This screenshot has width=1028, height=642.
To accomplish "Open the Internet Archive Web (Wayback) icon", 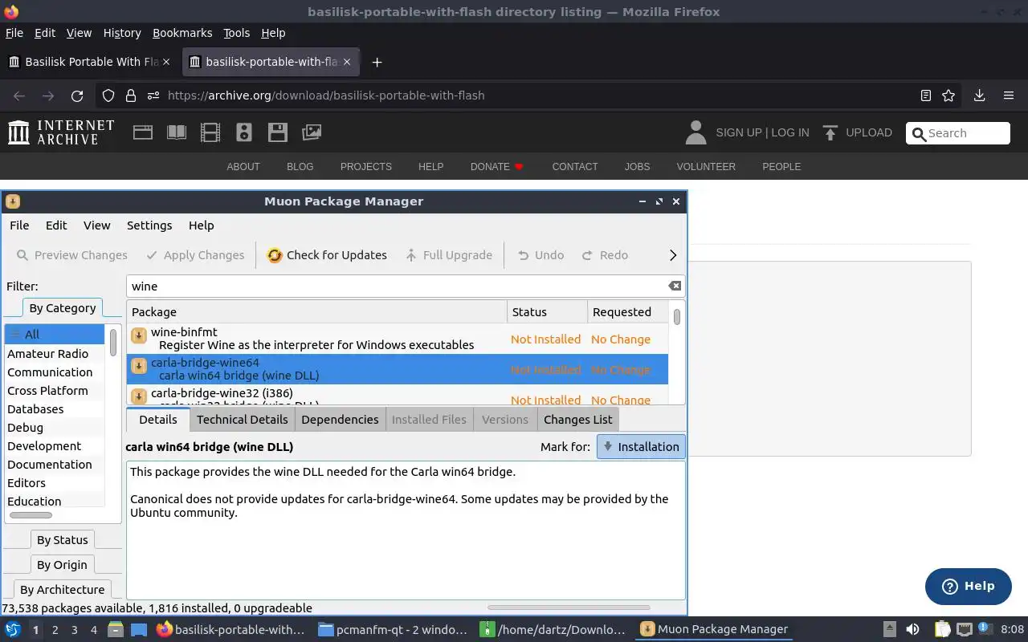I will pos(143,132).
